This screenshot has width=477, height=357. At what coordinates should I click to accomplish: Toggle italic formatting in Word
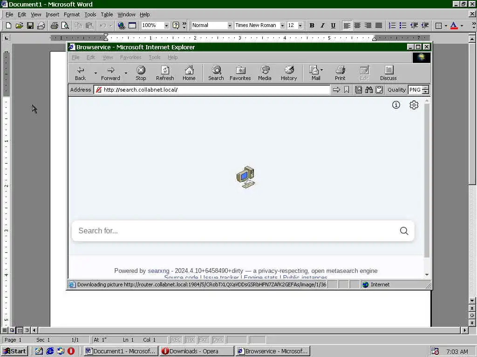coord(322,26)
